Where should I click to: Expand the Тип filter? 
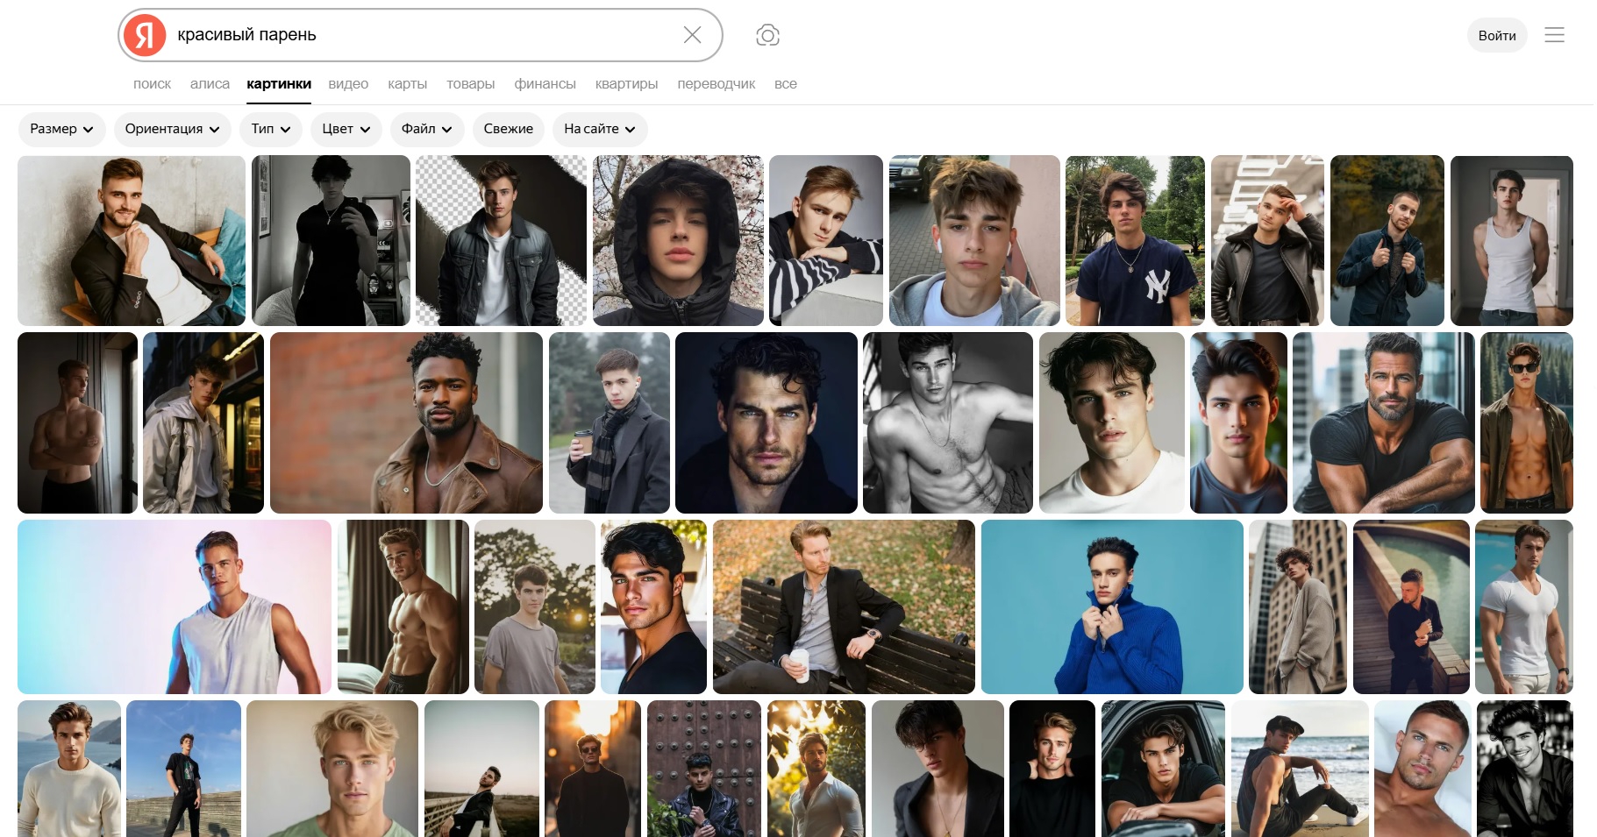pos(271,129)
